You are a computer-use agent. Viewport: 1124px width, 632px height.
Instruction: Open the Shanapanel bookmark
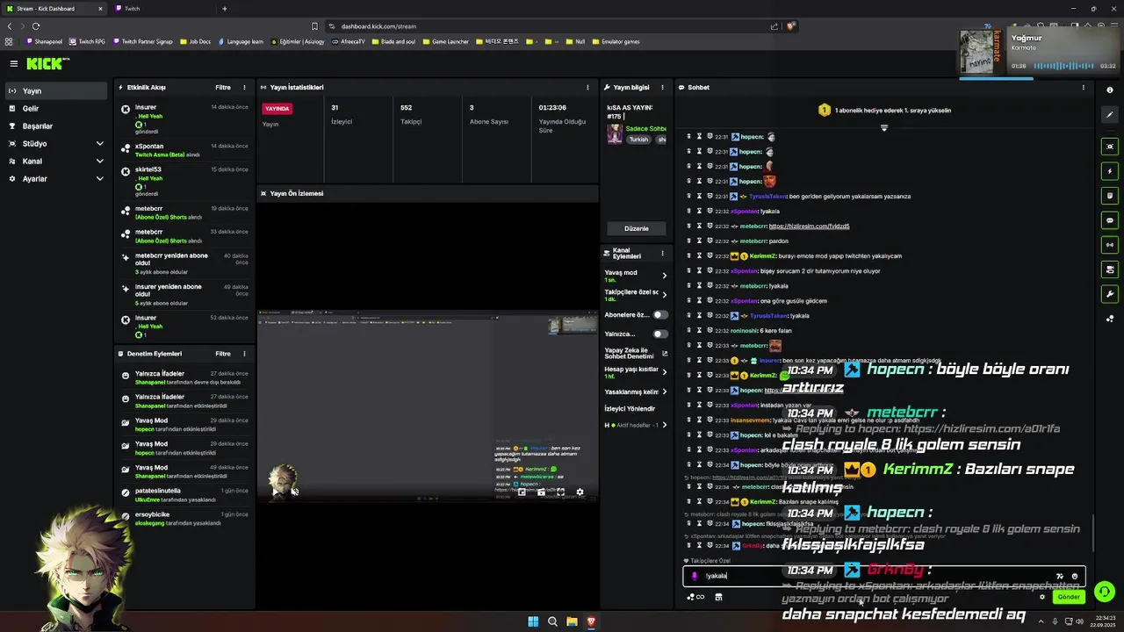[44, 41]
